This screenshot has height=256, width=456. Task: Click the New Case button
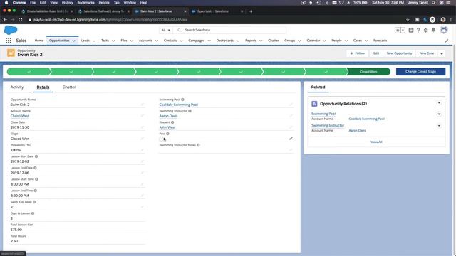coord(427,53)
